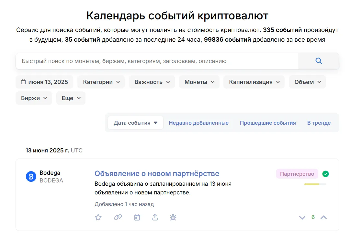Switch to Недавно добавленные tab
The height and width of the screenshot is (238, 351).
tap(198, 123)
